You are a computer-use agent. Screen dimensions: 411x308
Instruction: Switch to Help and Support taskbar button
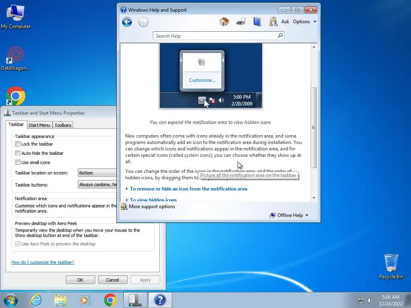pos(160,300)
